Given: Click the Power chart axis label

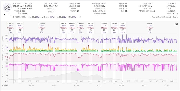Looking at the screenshot, I should point(3,39).
